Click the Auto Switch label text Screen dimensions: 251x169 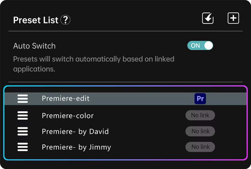tap(34, 46)
